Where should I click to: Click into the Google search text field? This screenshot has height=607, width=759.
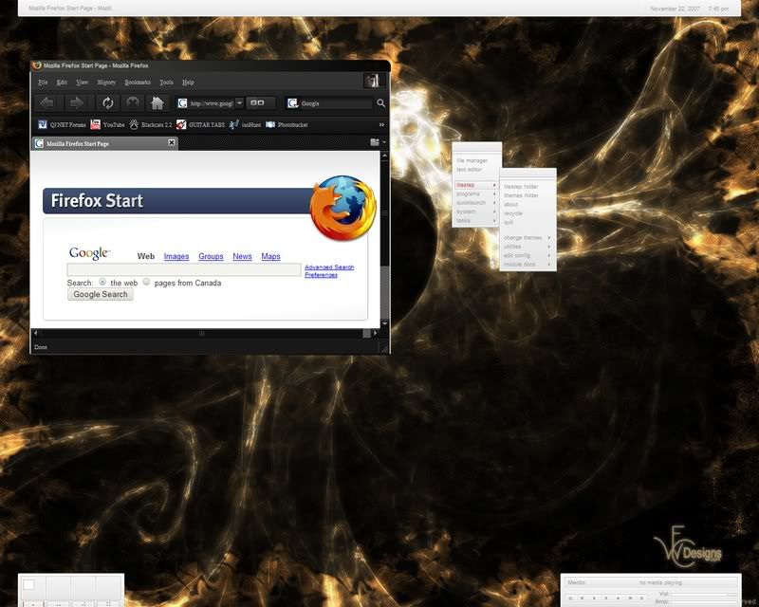[184, 269]
